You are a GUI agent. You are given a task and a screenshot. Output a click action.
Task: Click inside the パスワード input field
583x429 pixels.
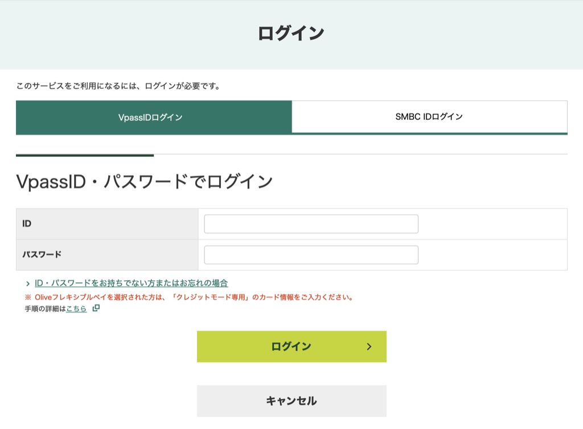311,255
